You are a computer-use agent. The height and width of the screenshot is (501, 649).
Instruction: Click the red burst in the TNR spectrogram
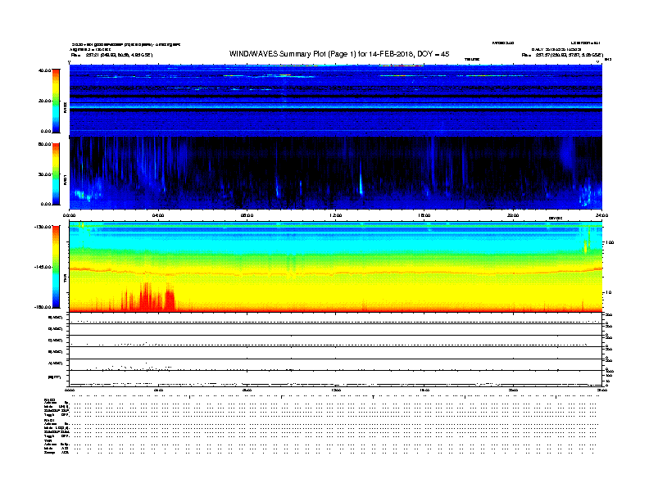tap(146, 296)
